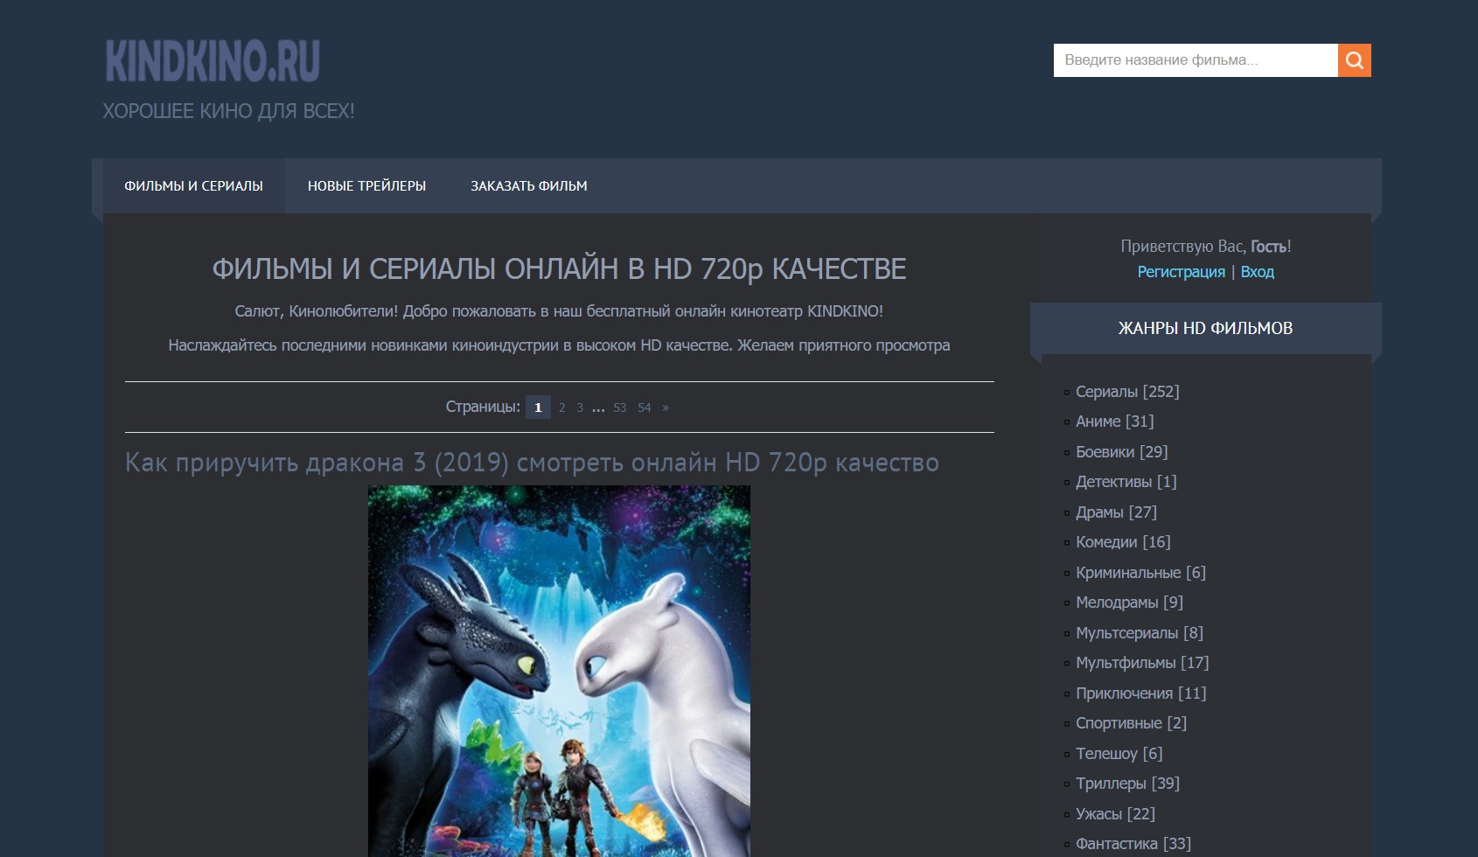Select page 1 in pagination

click(x=538, y=408)
